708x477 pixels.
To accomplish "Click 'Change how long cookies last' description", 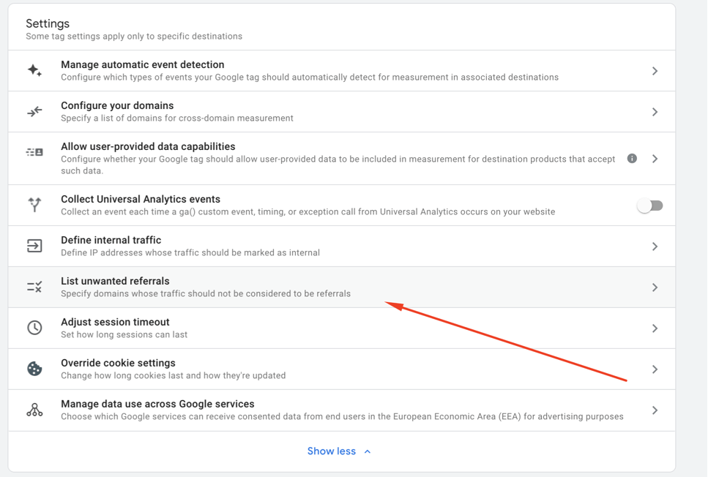I will [x=174, y=375].
